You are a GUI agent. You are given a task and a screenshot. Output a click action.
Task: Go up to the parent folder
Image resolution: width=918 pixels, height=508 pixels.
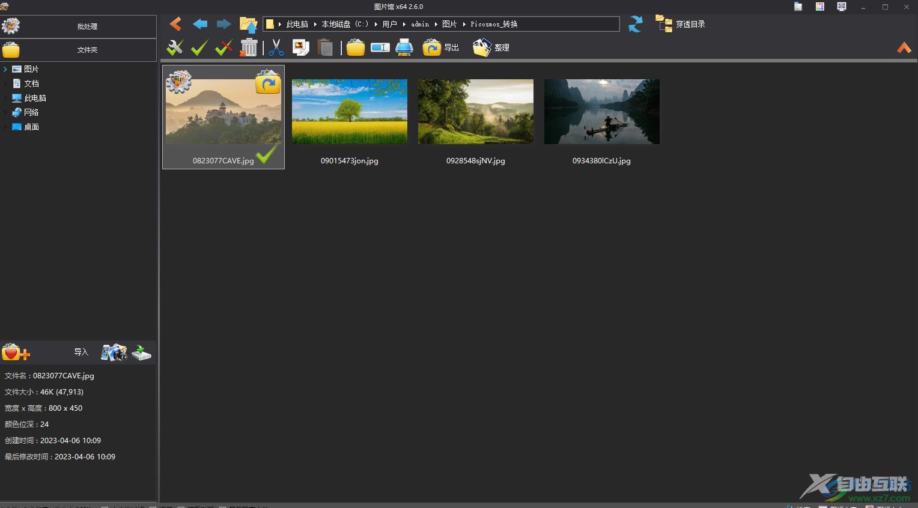pos(248,24)
